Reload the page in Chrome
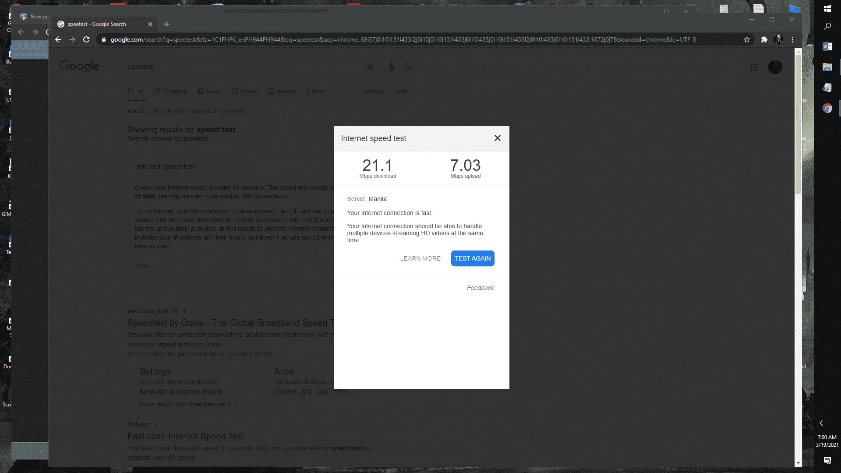This screenshot has height=473, width=841. 86,39
